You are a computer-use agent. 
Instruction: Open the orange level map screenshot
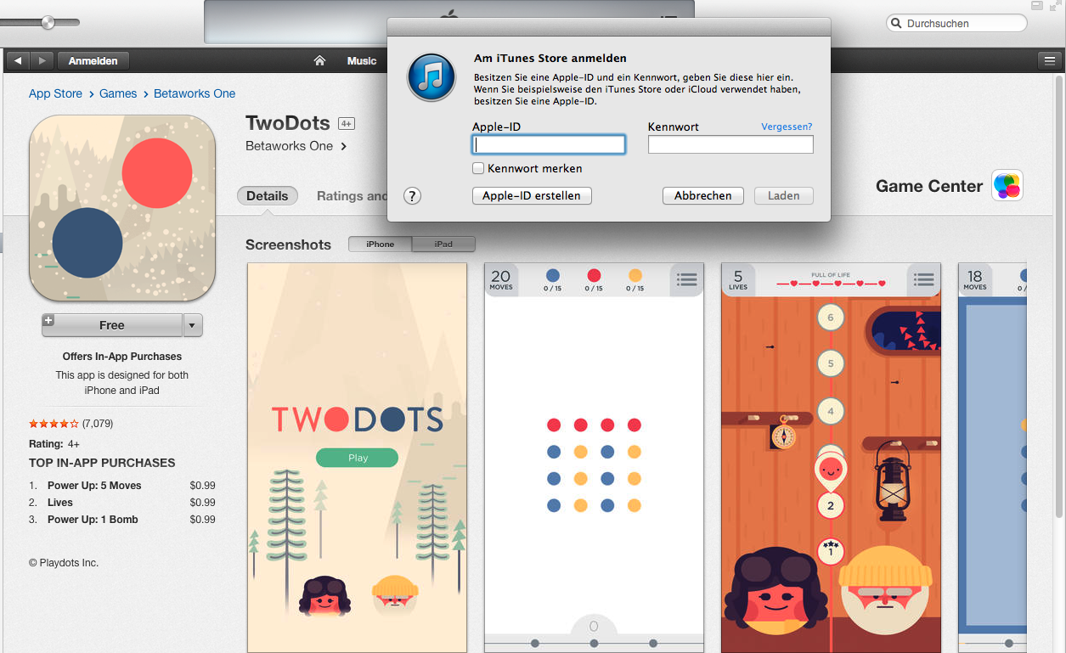coord(831,458)
